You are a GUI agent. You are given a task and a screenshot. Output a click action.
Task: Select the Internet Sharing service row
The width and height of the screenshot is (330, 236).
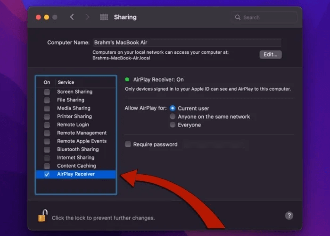click(76, 157)
